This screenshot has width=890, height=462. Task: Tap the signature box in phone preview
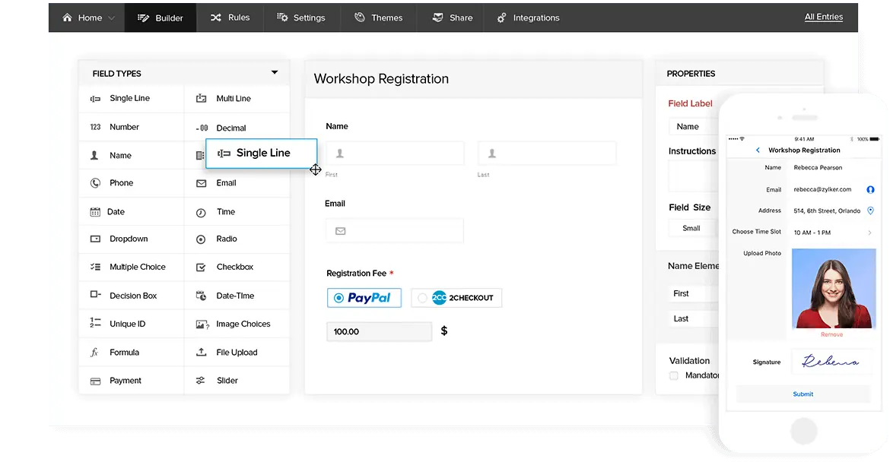point(832,362)
